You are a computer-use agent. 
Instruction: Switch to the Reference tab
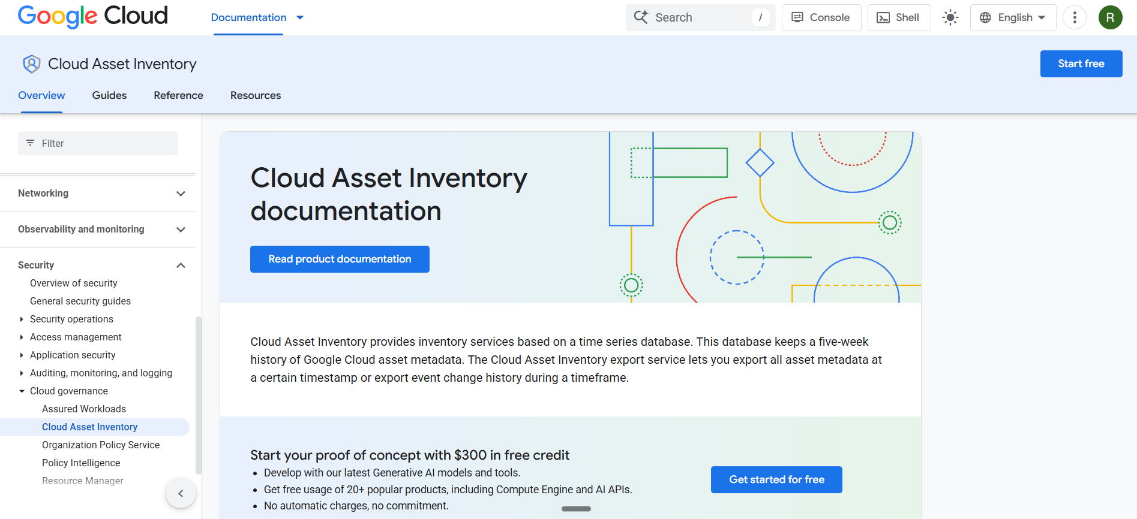point(178,95)
